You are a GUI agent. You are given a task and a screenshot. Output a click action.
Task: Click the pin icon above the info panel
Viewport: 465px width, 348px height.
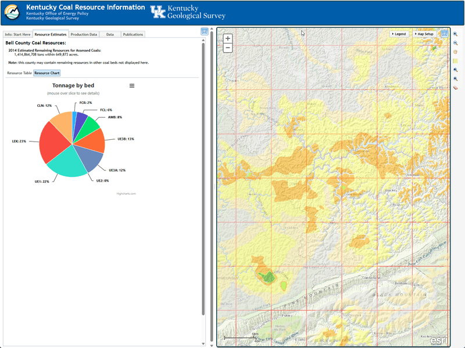203,31
